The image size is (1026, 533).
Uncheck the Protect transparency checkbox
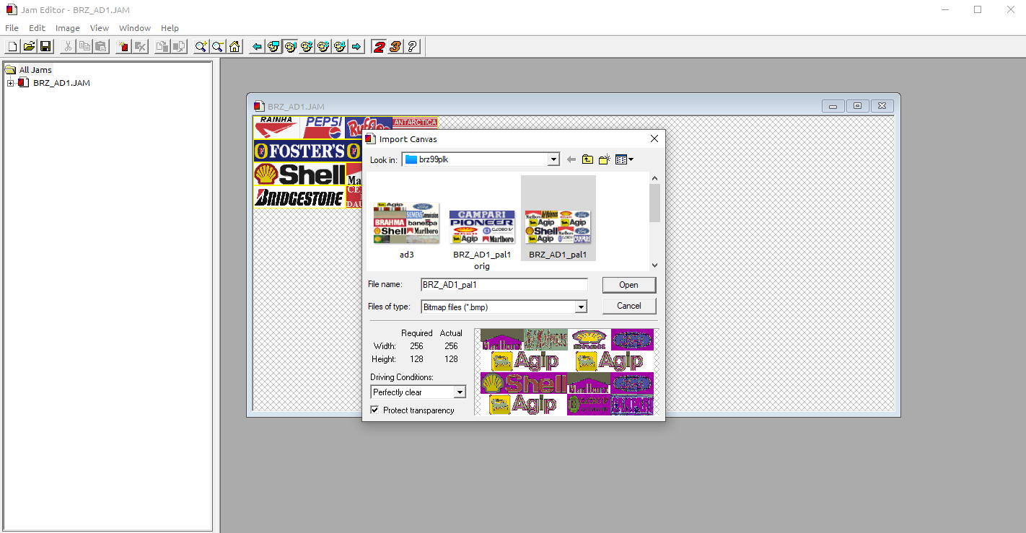click(x=374, y=410)
